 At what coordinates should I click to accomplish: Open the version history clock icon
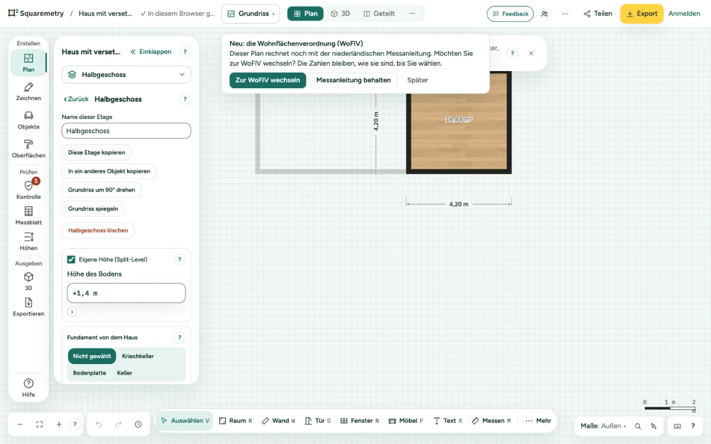point(138,424)
